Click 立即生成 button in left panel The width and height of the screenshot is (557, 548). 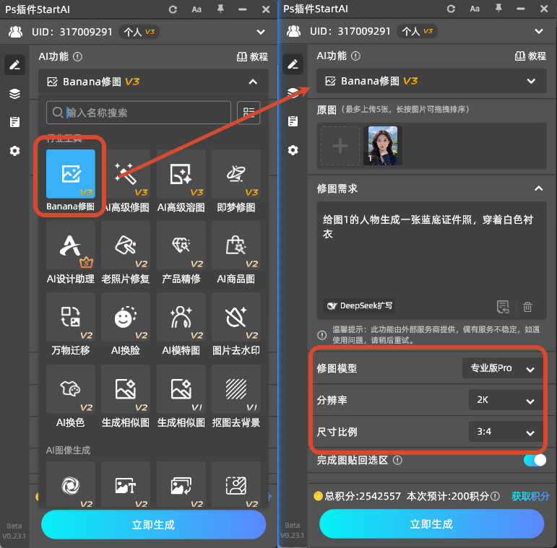pos(153,525)
